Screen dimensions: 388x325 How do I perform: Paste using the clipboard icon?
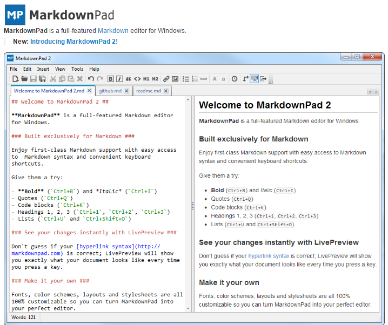point(71,79)
